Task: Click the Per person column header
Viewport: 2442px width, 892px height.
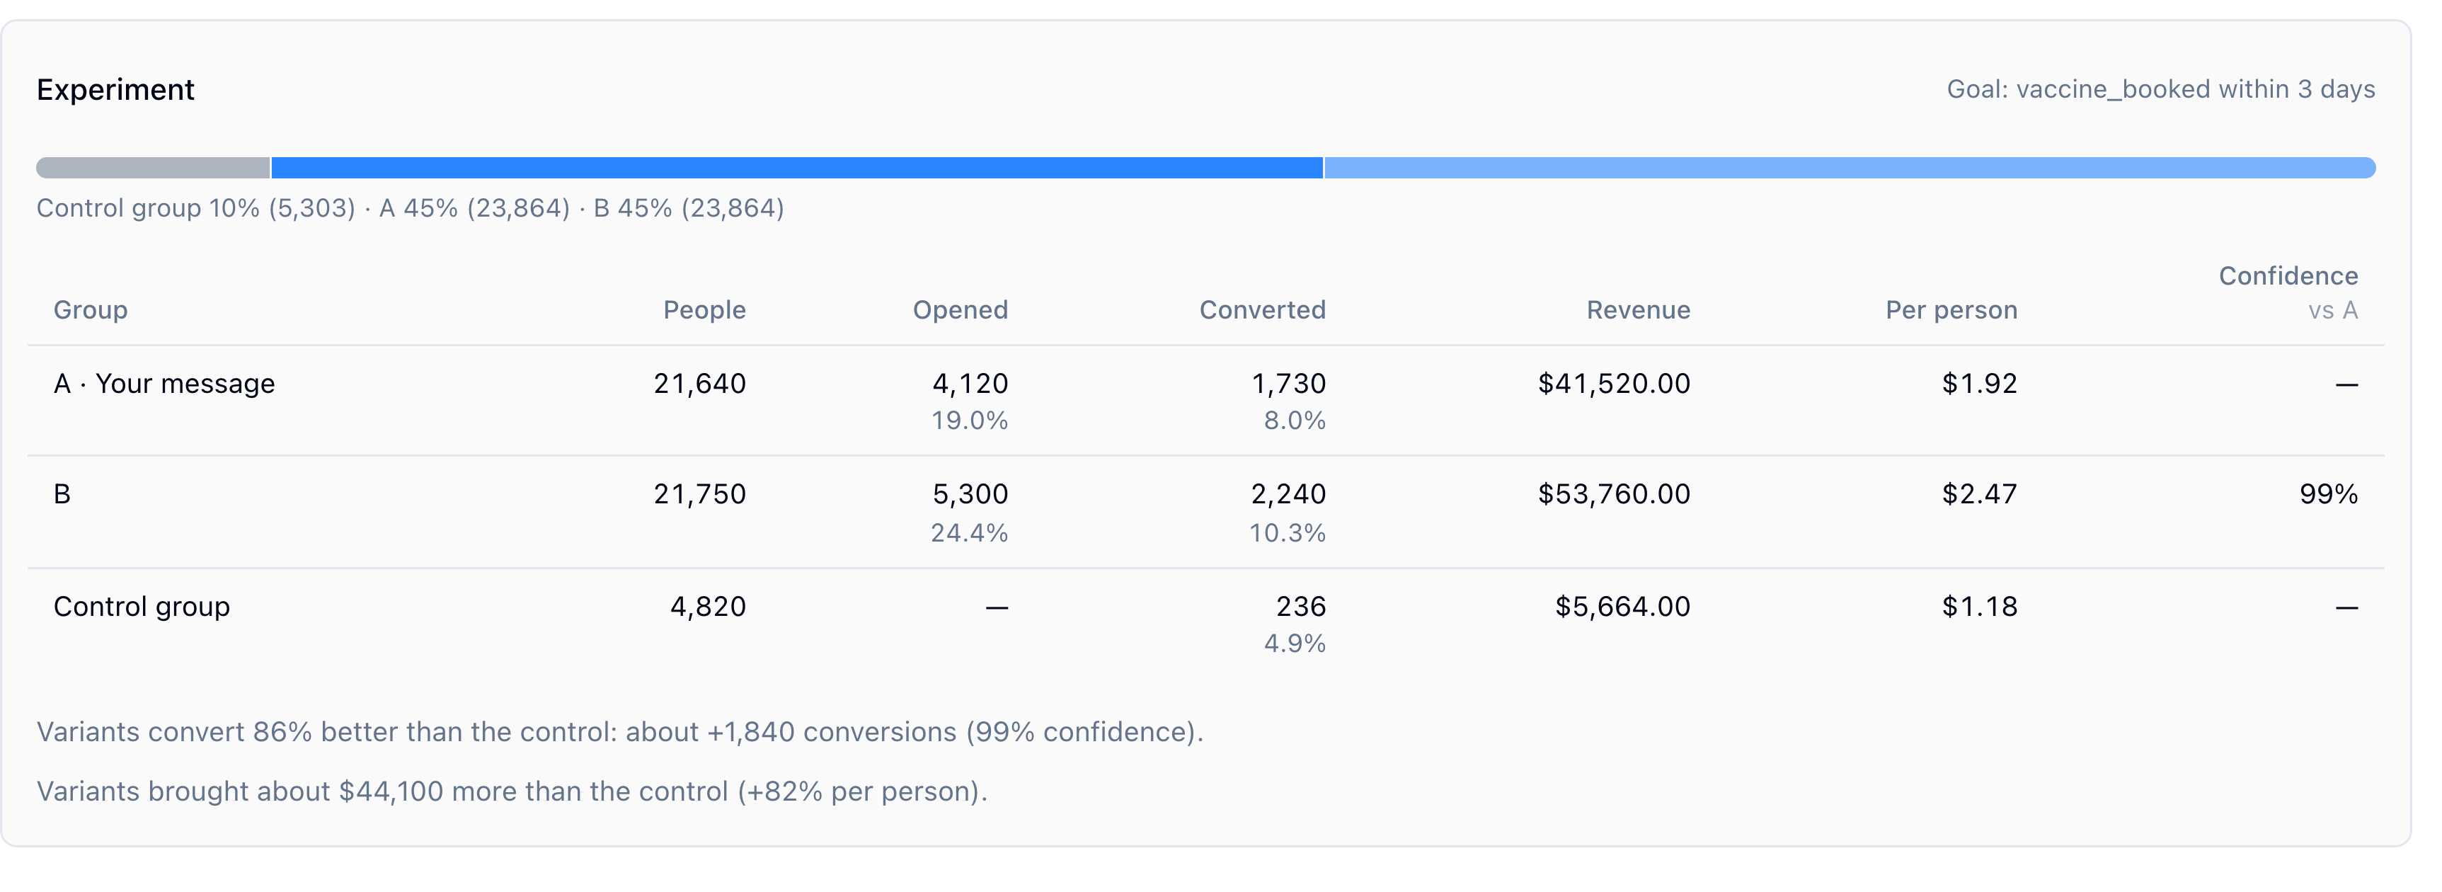Action: click(1951, 310)
